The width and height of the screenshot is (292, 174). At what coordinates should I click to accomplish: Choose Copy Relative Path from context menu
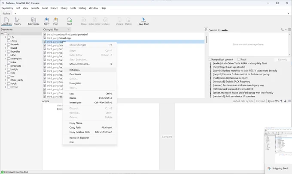tap(90, 132)
